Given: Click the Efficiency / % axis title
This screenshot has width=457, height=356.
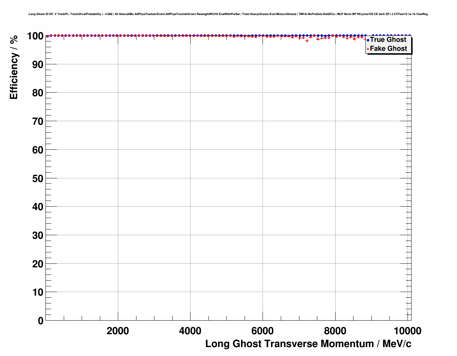Looking at the screenshot, I should (x=14, y=68).
